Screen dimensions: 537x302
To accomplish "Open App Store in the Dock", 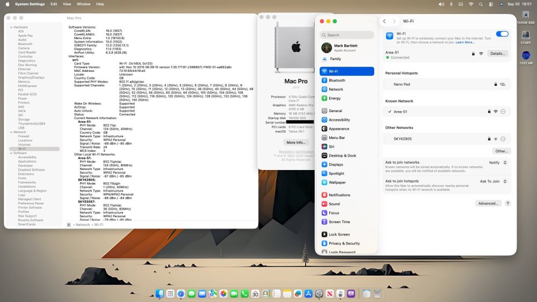I will click(x=308, y=293).
